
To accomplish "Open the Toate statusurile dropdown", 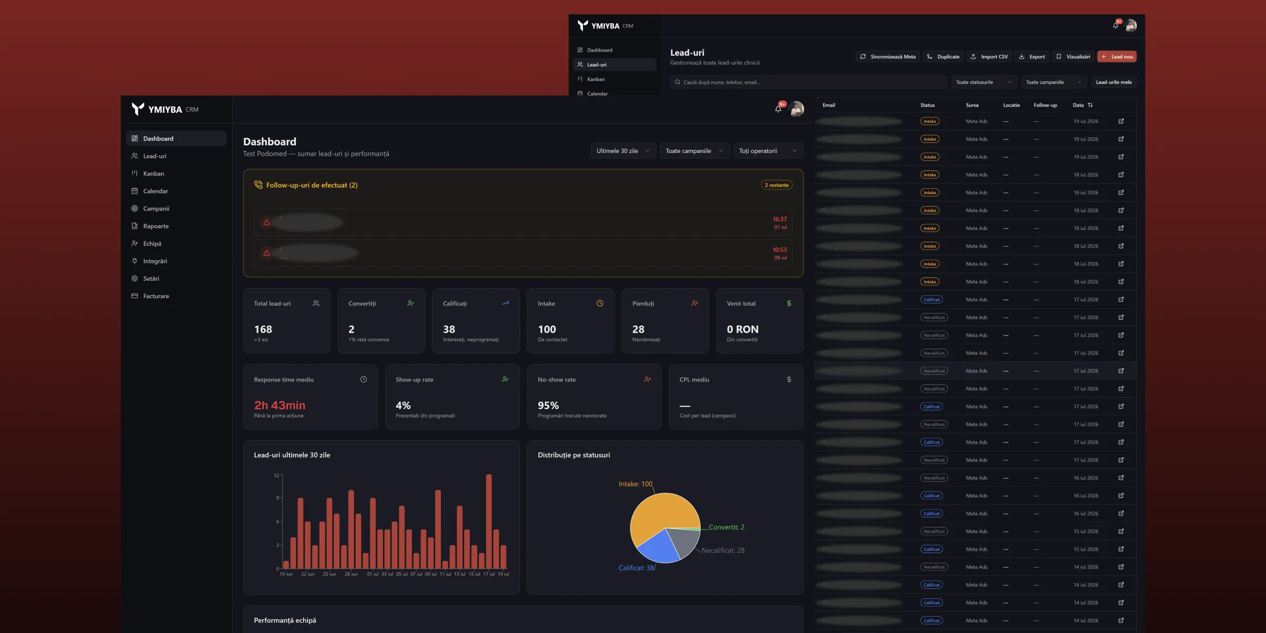I will tap(984, 82).
